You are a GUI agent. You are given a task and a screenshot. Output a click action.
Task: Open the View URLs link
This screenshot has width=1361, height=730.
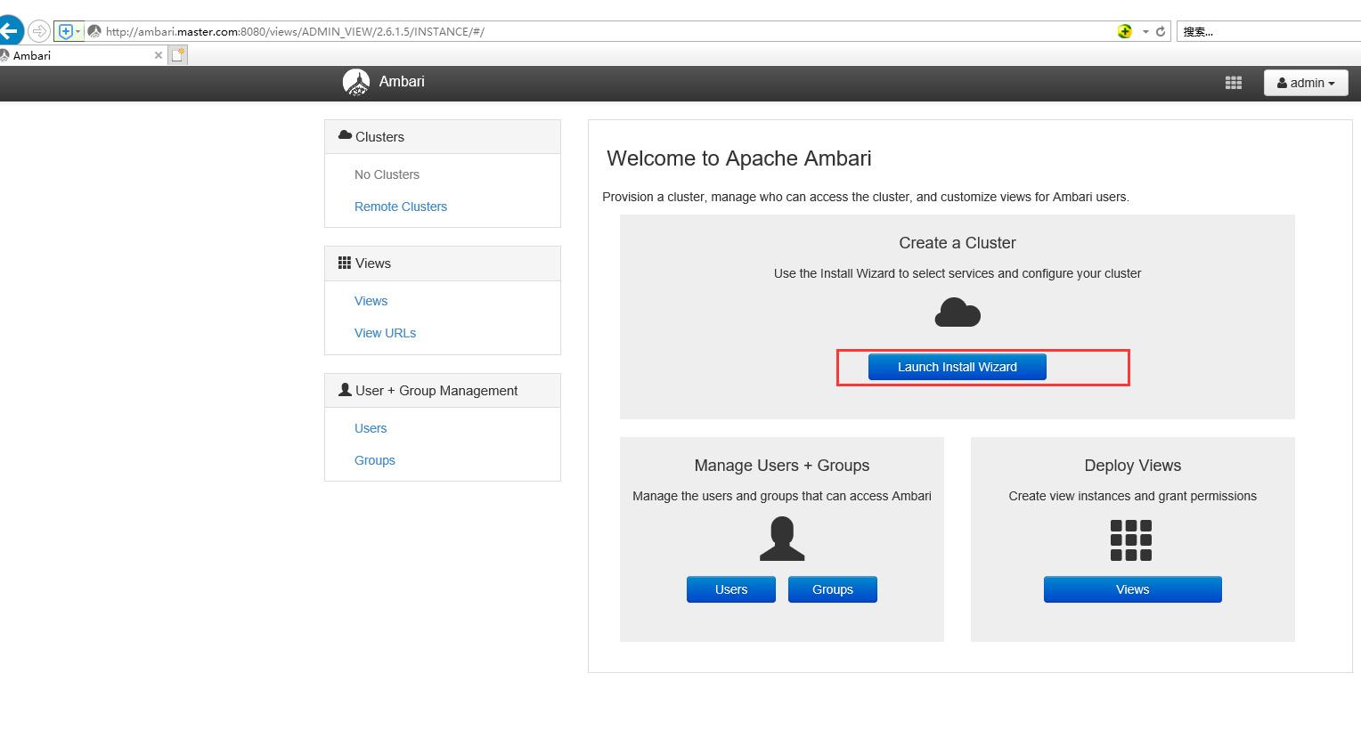385,333
